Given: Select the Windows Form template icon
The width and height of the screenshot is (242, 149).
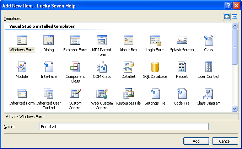Looking at the screenshot, I should pyautogui.click(x=22, y=40).
